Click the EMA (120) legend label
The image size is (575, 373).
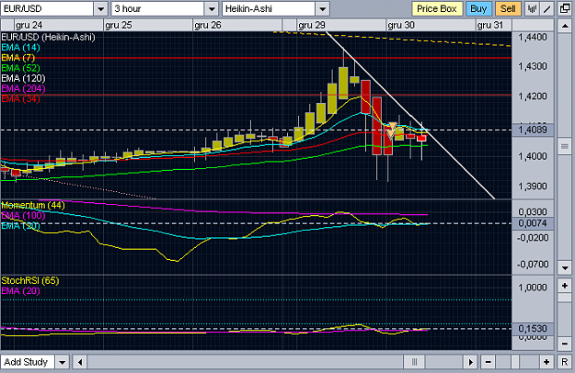point(23,78)
